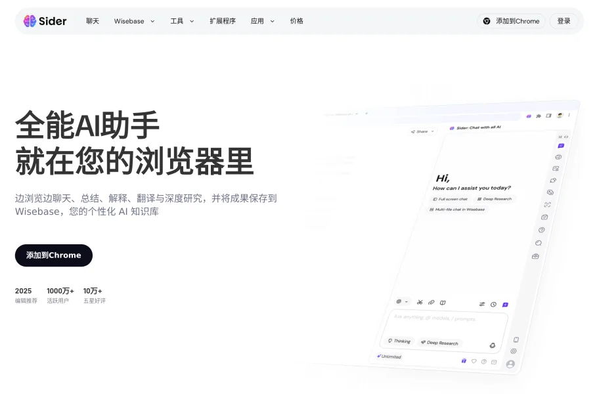Click the profile avatar in mockup browser toolbar
599x394 pixels.
click(x=560, y=116)
